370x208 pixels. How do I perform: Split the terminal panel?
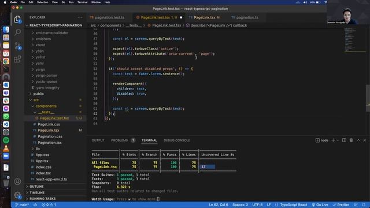tap(344, 140)
